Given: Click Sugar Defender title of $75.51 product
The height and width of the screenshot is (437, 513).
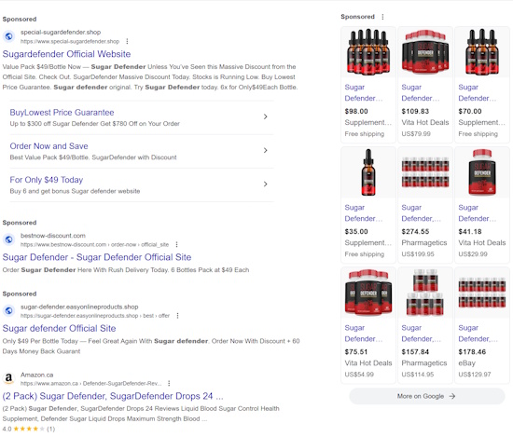Looking at the screenshot, I should tap(363, 334).
